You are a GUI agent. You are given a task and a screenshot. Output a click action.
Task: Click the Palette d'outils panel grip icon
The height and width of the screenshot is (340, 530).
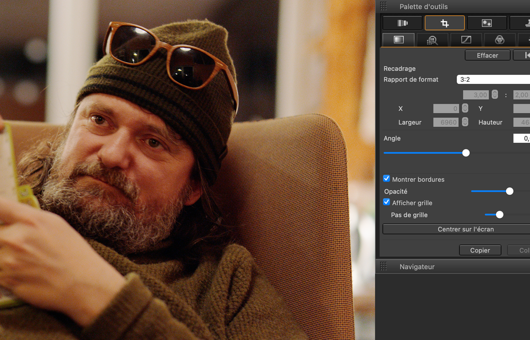[x=384, y=6]
